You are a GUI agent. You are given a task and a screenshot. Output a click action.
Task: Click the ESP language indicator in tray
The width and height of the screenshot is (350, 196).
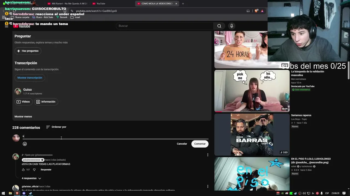pos(327,193)
